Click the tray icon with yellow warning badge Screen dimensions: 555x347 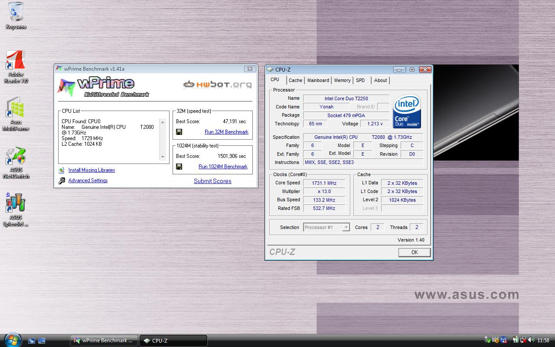(496, 340)
